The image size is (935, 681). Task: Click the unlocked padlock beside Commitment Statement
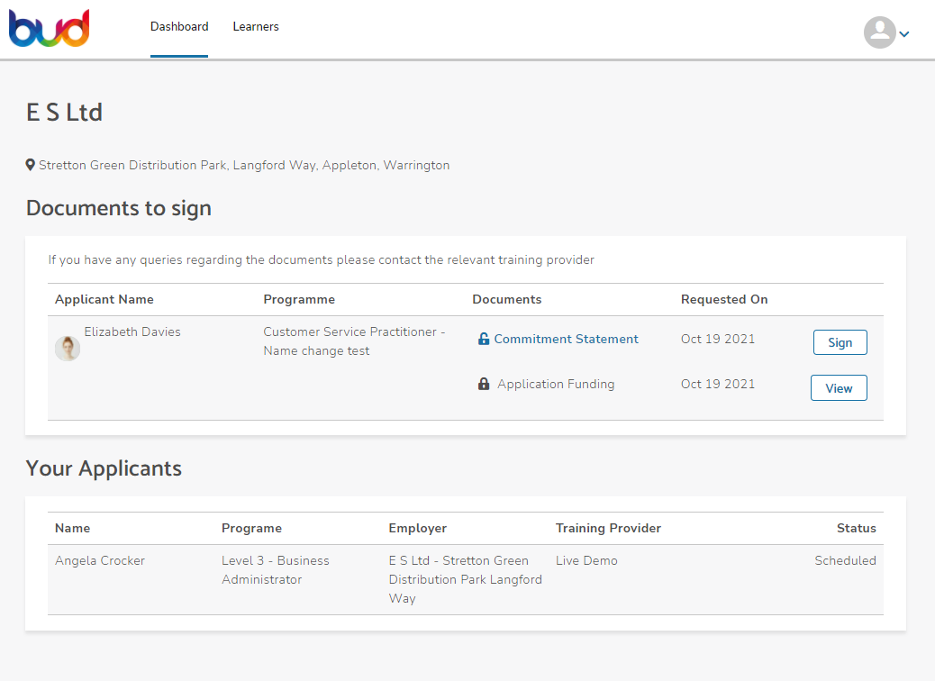click(484, 339)
